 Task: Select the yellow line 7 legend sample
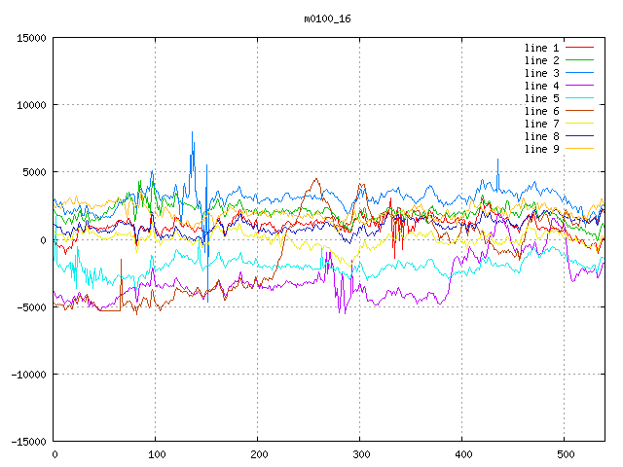click(579, 124)
